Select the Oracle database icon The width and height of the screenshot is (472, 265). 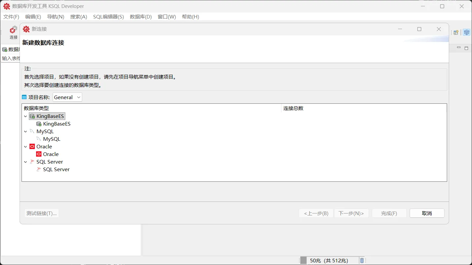(32, 146)
